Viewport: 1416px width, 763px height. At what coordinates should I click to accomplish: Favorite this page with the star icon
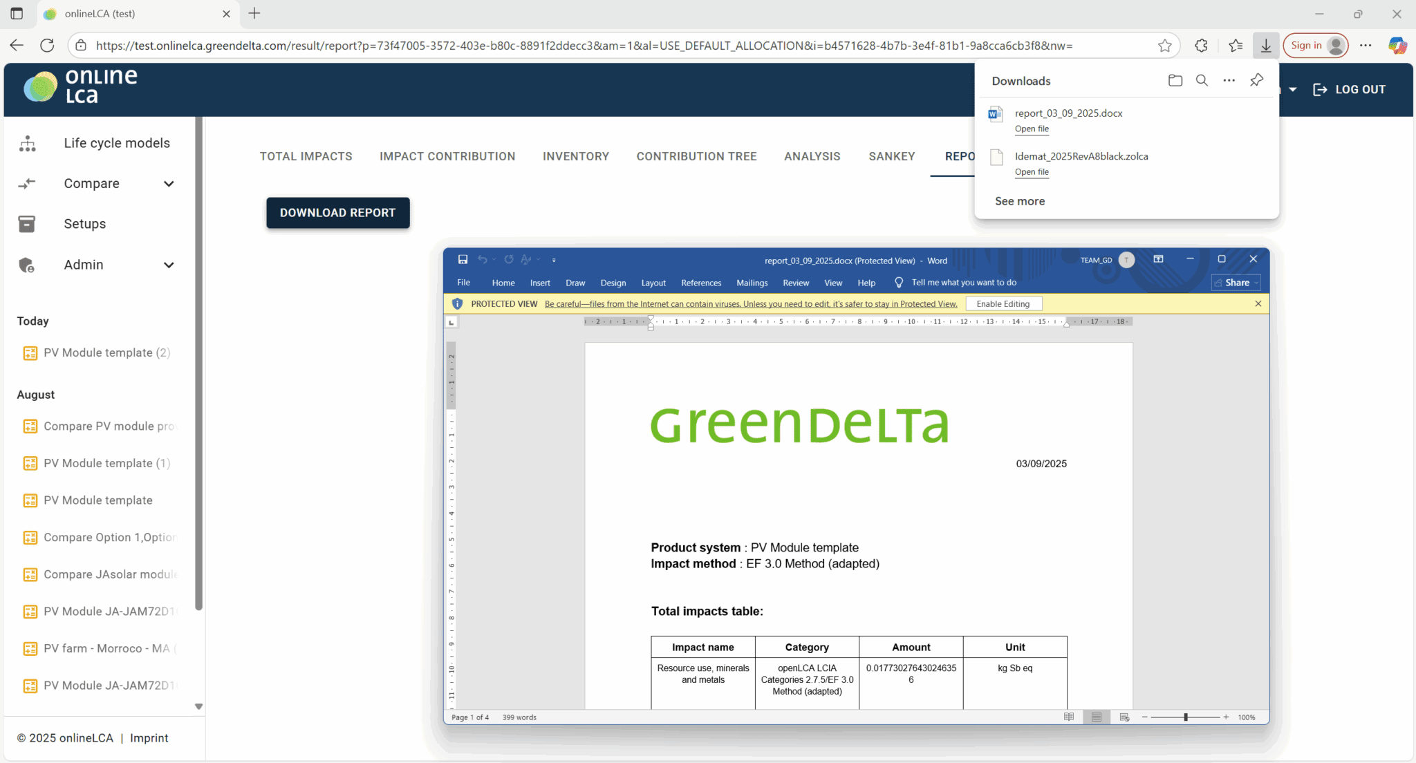point(1165,46)
